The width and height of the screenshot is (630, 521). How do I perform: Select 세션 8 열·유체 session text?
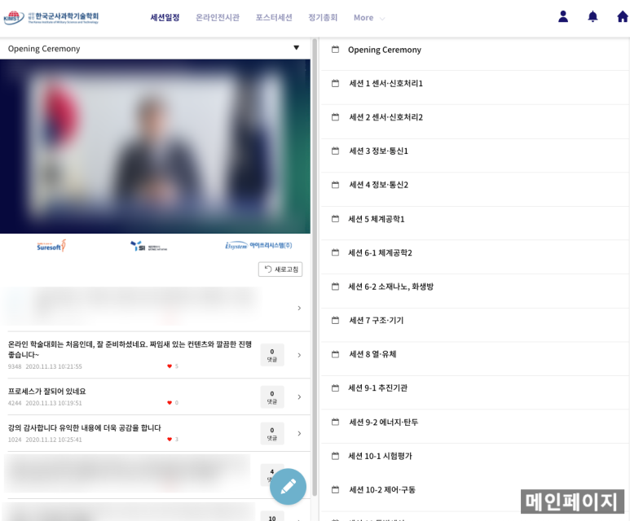point(372,354)
